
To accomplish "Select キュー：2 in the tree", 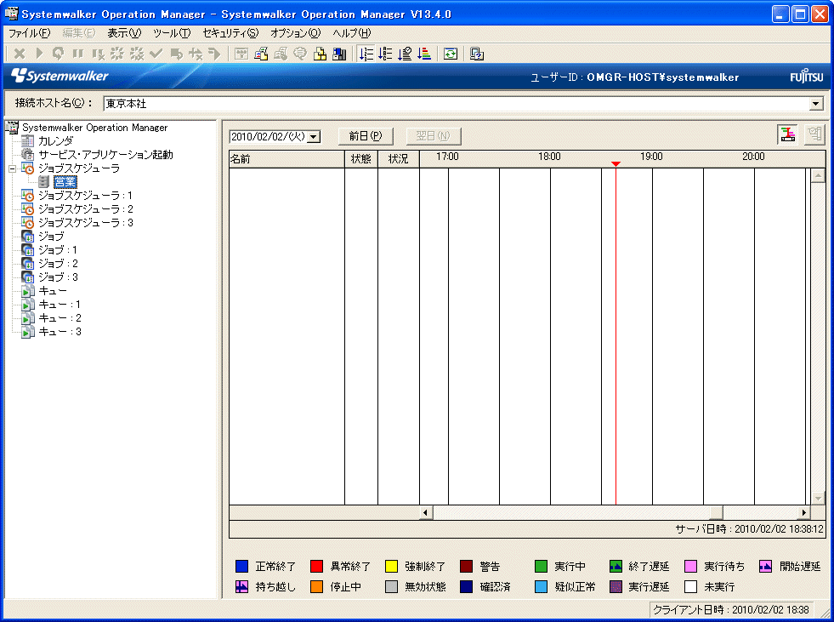I will [60, 318].
